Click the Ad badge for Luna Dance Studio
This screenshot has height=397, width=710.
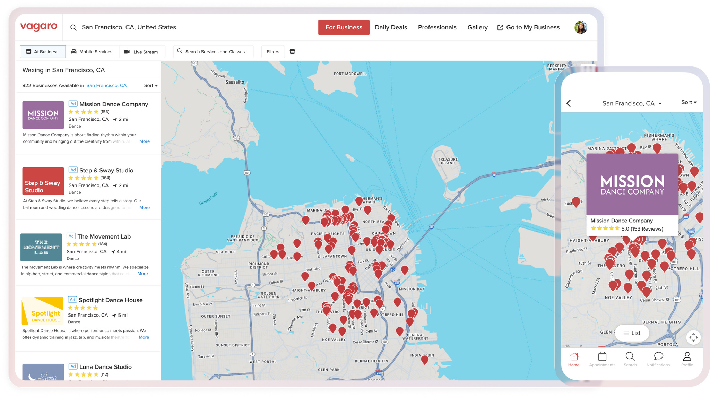click(x=73, y=366)
